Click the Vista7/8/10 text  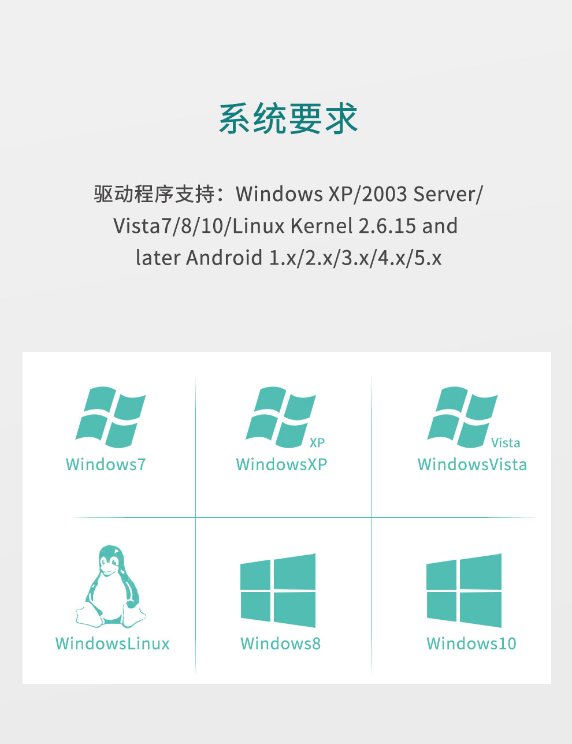tap(170, 226)
